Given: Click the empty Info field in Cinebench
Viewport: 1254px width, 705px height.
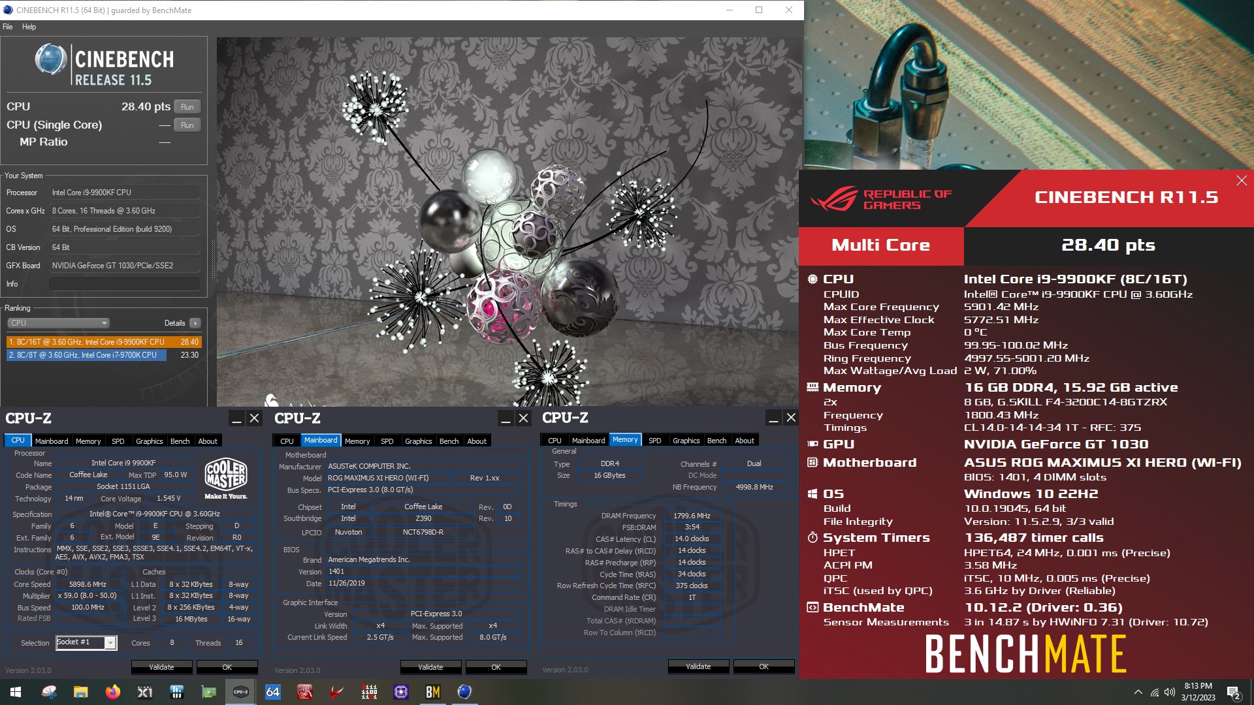Looking at the screenshot, I should (125, 284).
